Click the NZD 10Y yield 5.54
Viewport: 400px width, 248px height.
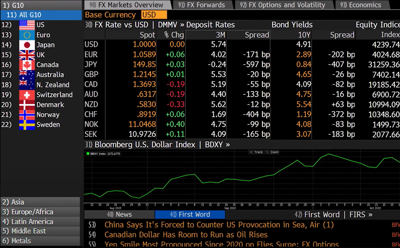(304, 105)
